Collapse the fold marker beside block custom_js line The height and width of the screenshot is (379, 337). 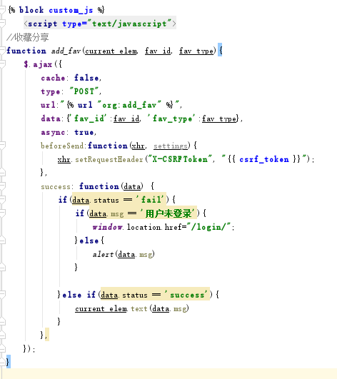(2, 10)
